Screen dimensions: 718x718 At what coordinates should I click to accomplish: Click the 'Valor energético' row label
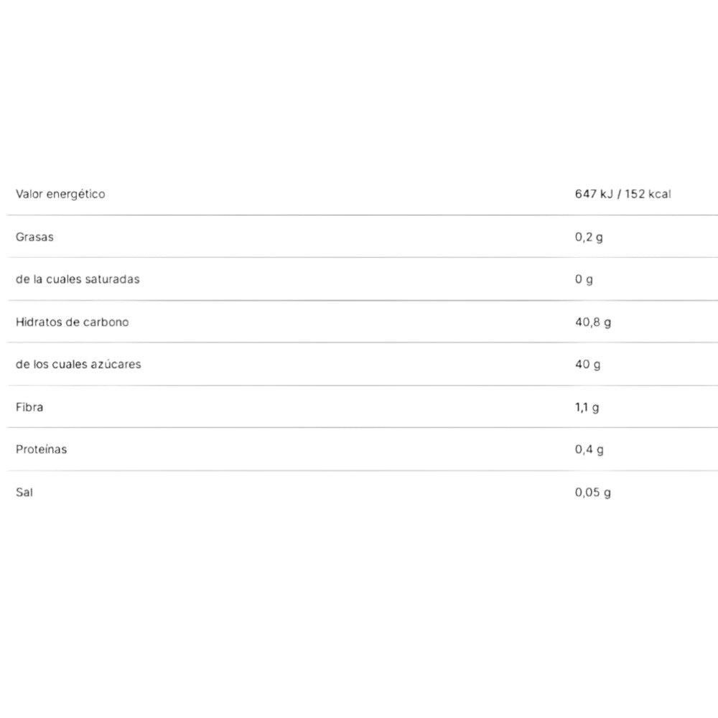click(x=60, y=194)
